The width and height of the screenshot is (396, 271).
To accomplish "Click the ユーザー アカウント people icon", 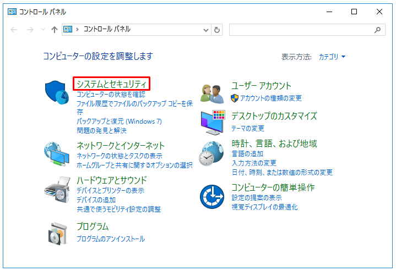I will click(212, 94).
